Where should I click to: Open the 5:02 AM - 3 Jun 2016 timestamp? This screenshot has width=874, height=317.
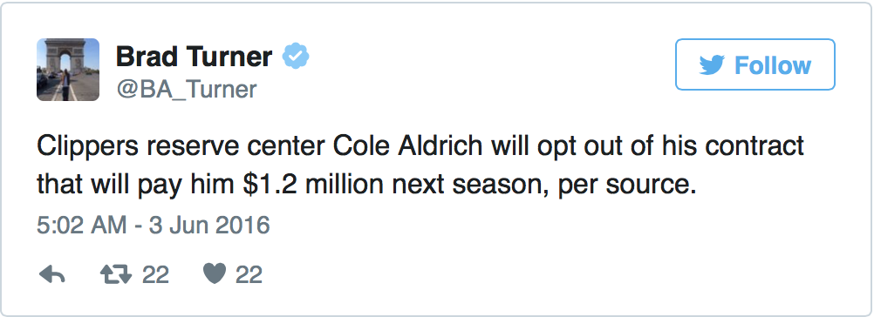[154, 226]
